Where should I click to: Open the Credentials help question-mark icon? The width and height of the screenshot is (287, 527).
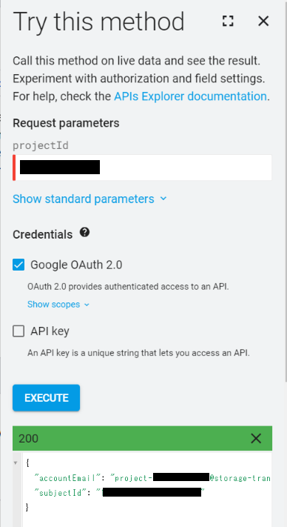[85, 232]
